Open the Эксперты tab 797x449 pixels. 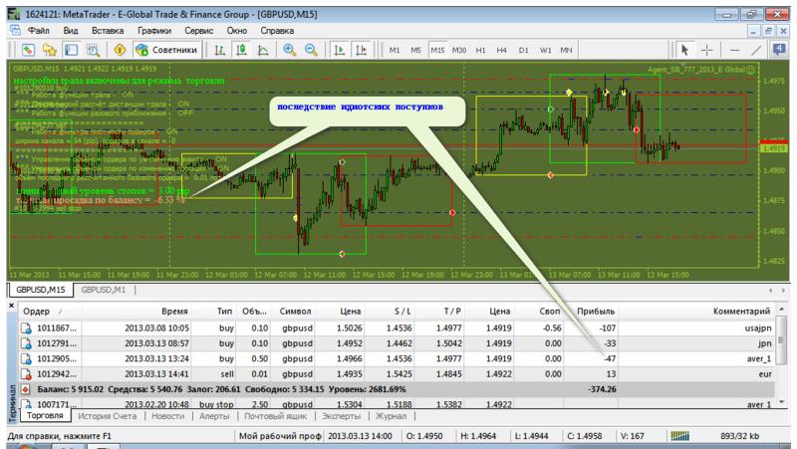pos(341,416)
